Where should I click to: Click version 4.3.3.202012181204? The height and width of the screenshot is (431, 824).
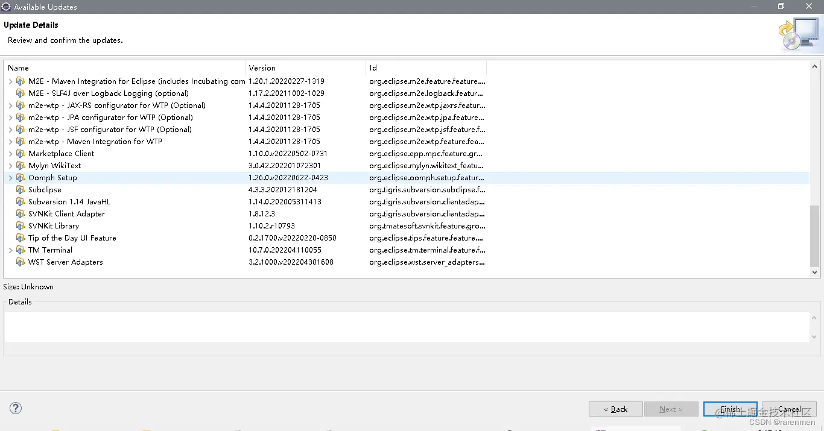tap(283, 190)
